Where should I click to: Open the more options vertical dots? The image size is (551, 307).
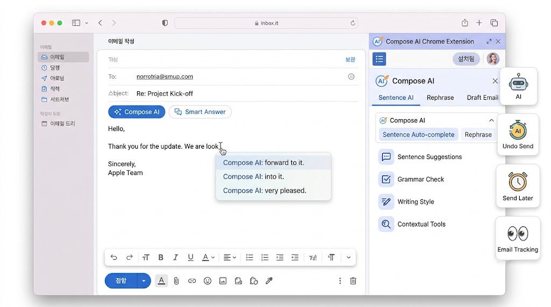[x=340, y=281]
